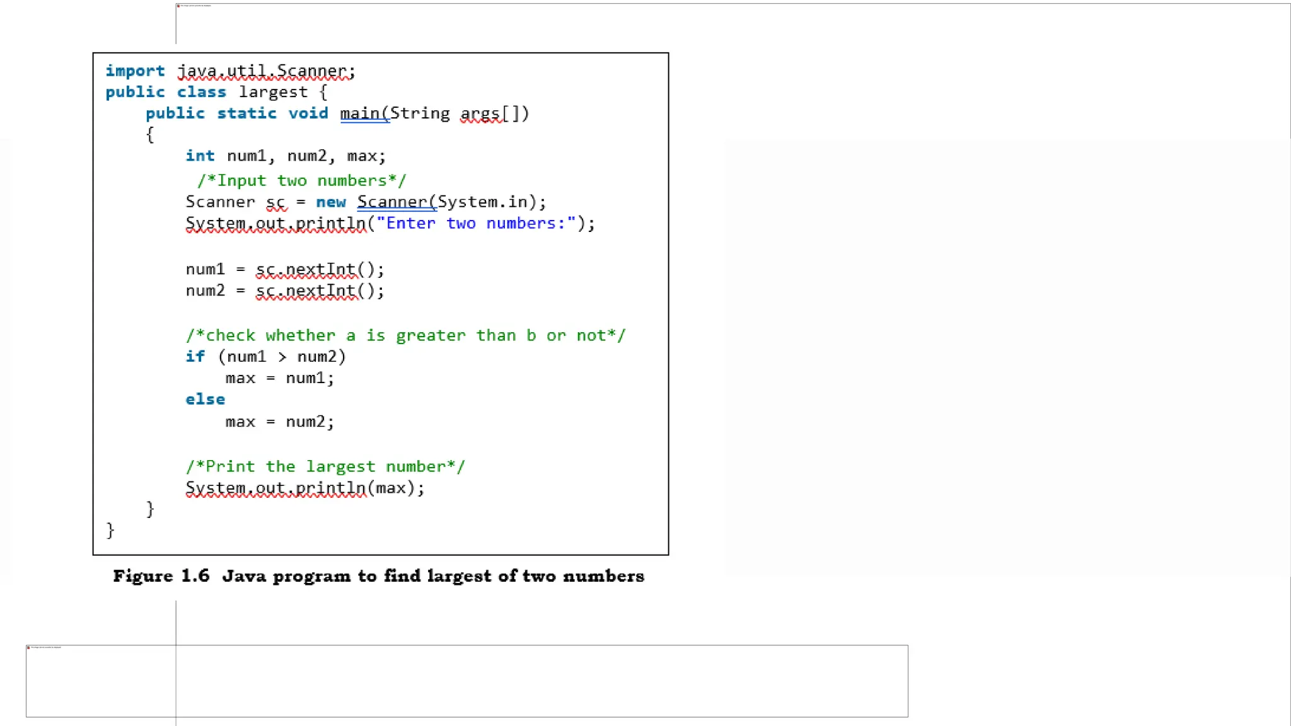Click the 'max = num2;' assignment line

point(279,422)
